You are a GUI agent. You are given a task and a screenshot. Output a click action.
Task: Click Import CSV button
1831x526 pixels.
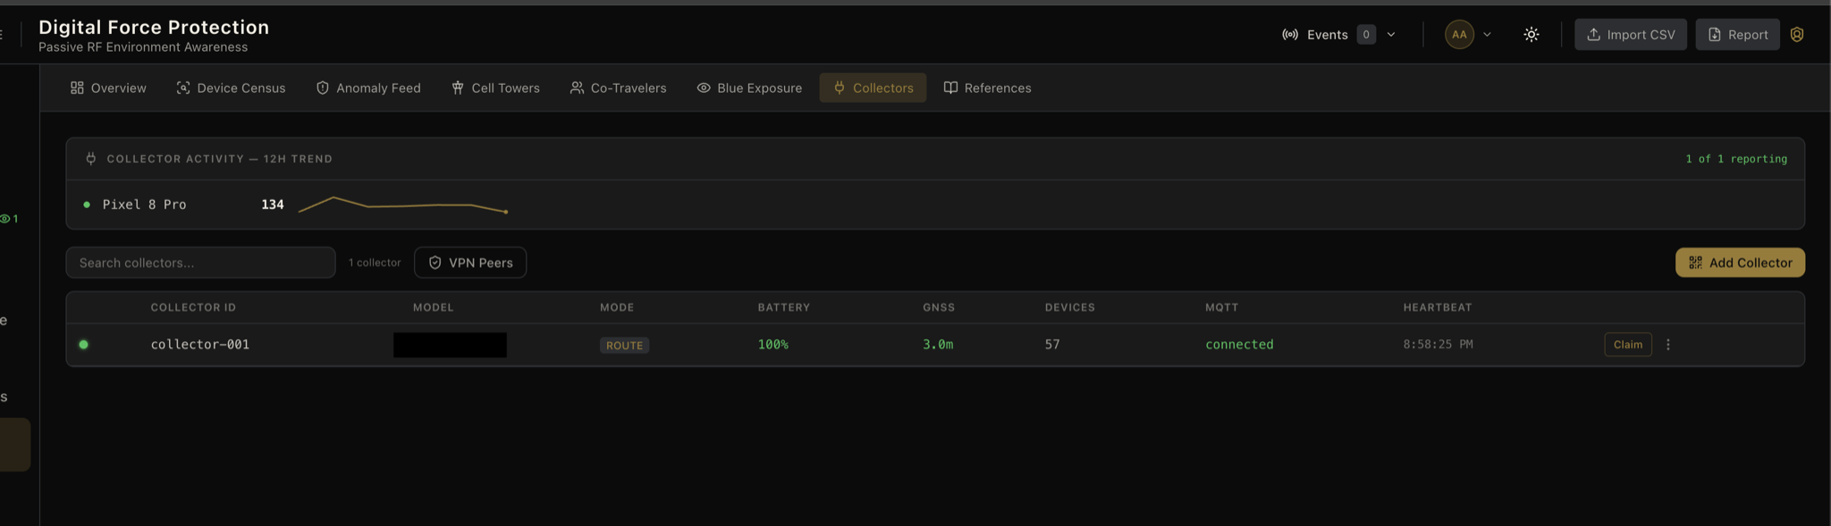point(1631,35)
